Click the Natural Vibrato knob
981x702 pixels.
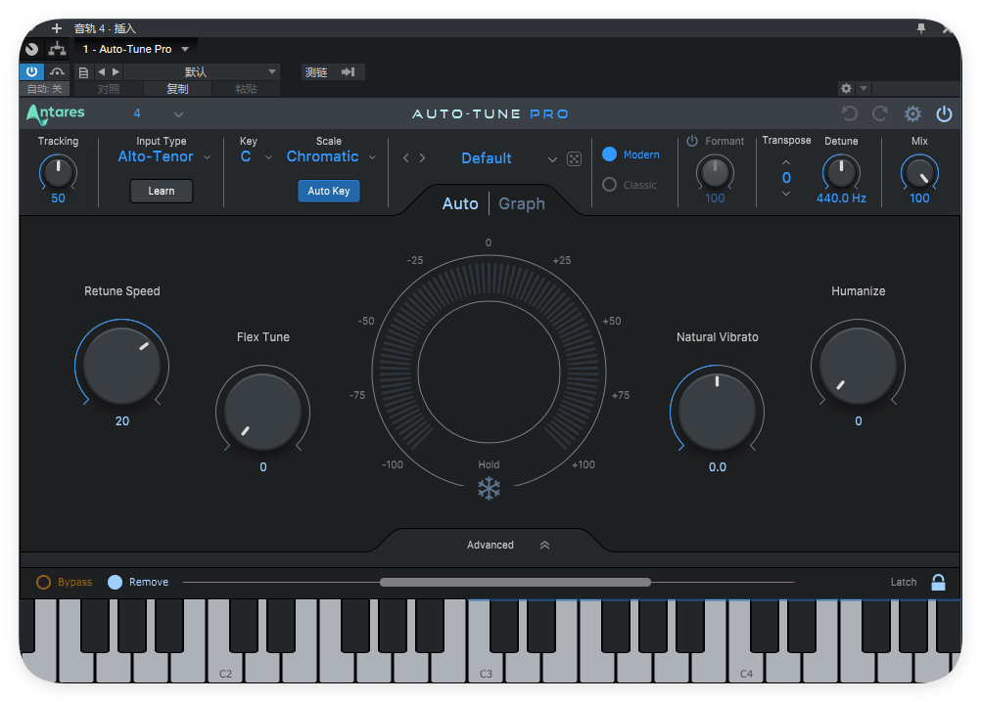coord(717,412)
